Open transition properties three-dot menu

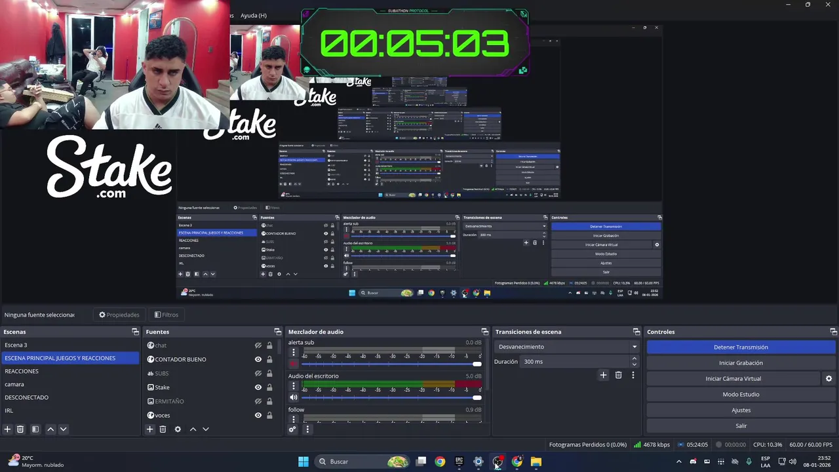pos(633,375)
